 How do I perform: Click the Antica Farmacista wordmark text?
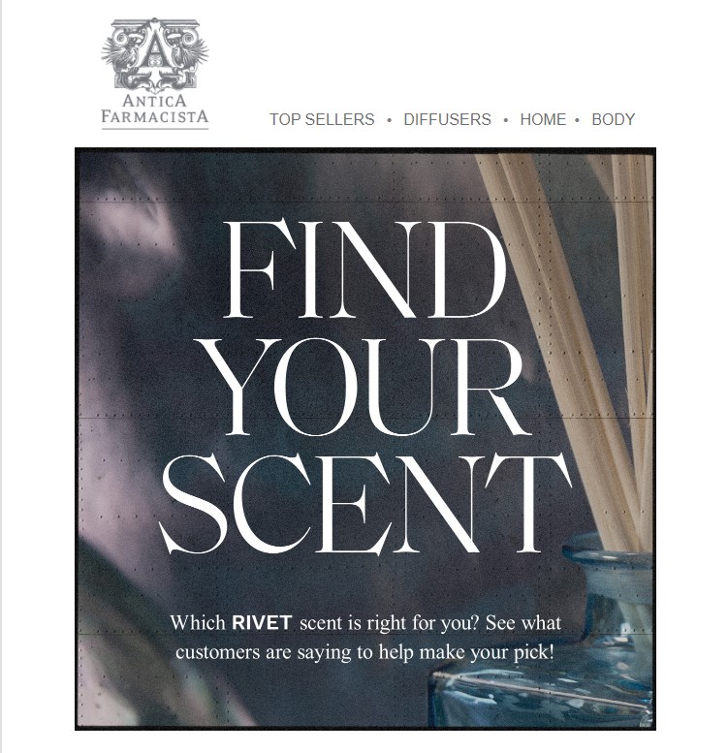coord(155,109)
